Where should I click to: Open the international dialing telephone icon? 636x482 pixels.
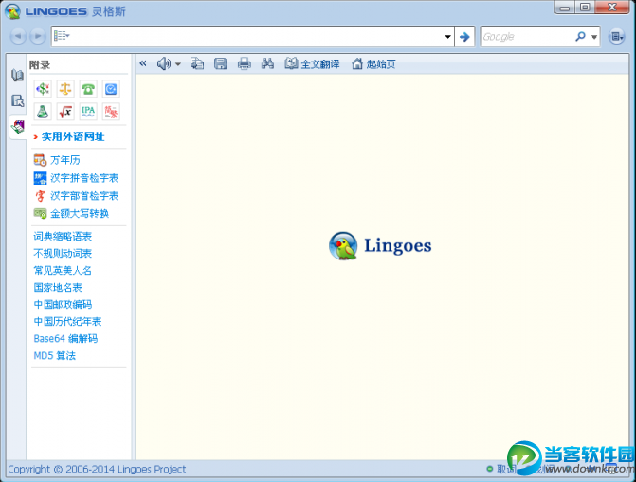click(x=88, y=88)
